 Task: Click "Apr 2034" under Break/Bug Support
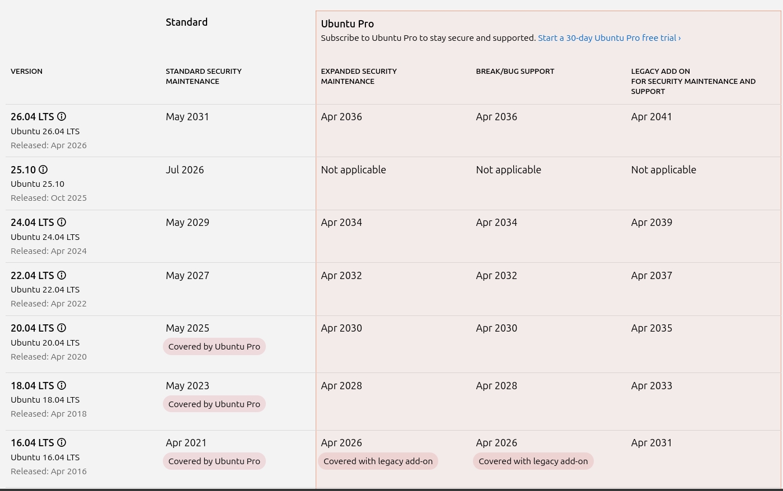(x=496, y=223)
